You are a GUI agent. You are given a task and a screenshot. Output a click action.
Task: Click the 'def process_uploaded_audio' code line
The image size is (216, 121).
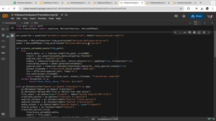coord(40,48)
